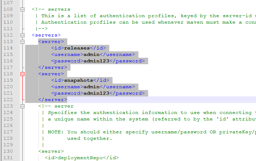The height and width of the screenshot is (161, 256).
Task: Click the </username> closing tag on line 120
Action: (x=117, y=87)
